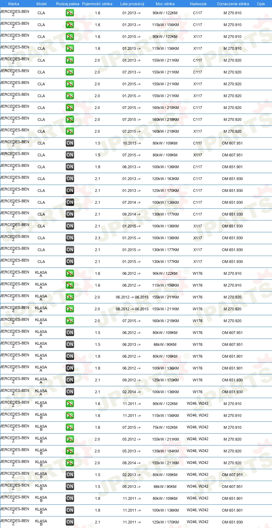
Task: Click PB icon in KLASA B 08.2014 row
Action: click(70, 463)
